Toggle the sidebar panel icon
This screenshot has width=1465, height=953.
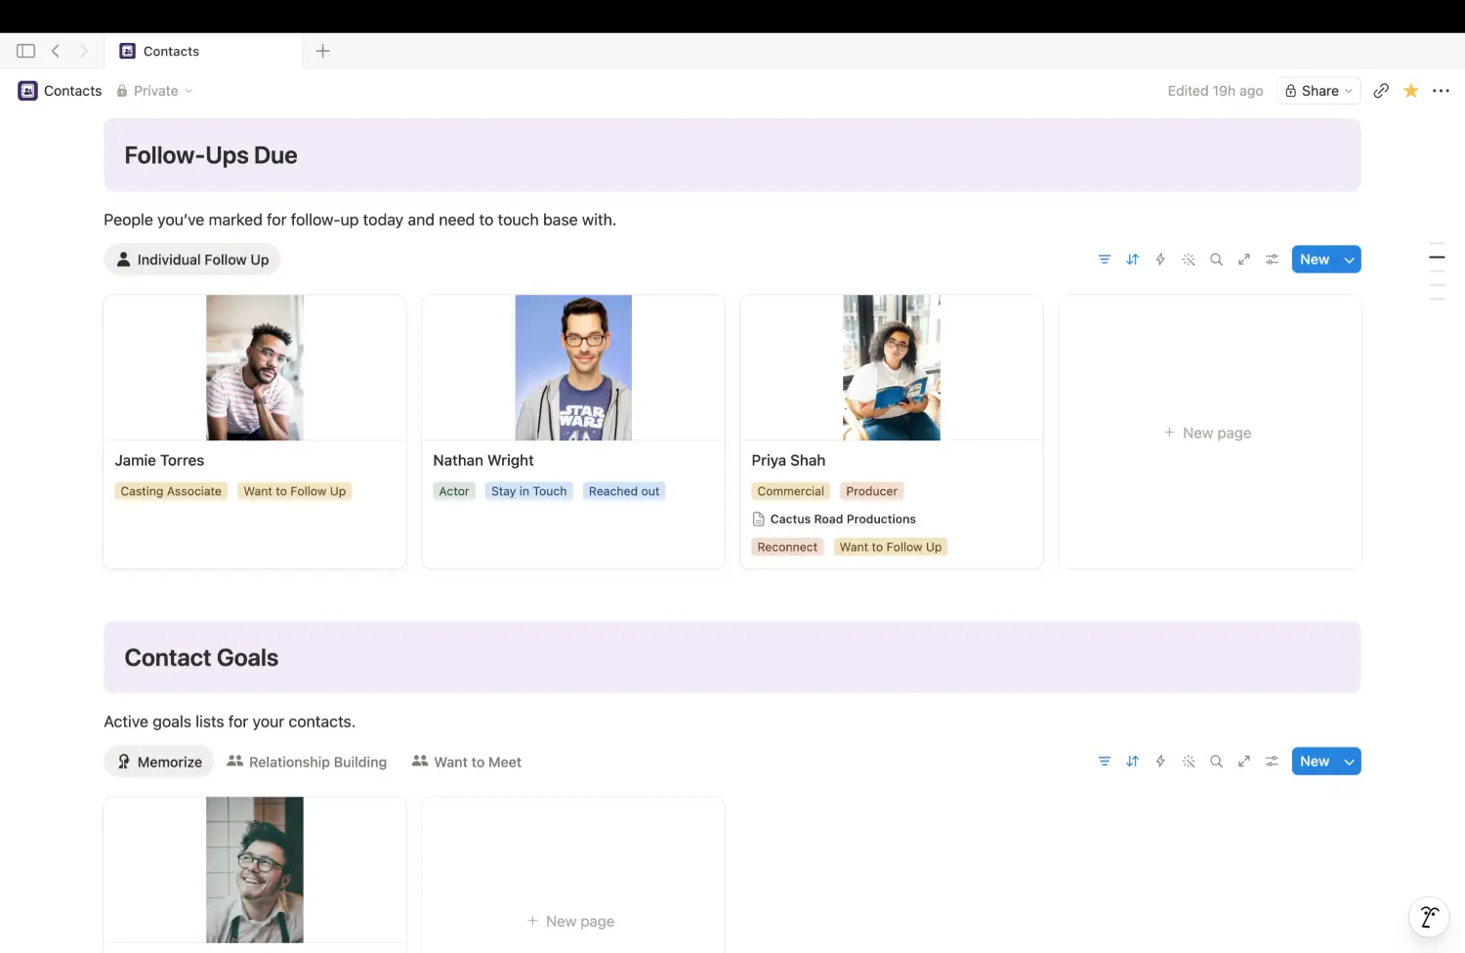pyautogui.click(x=26, y=51)
